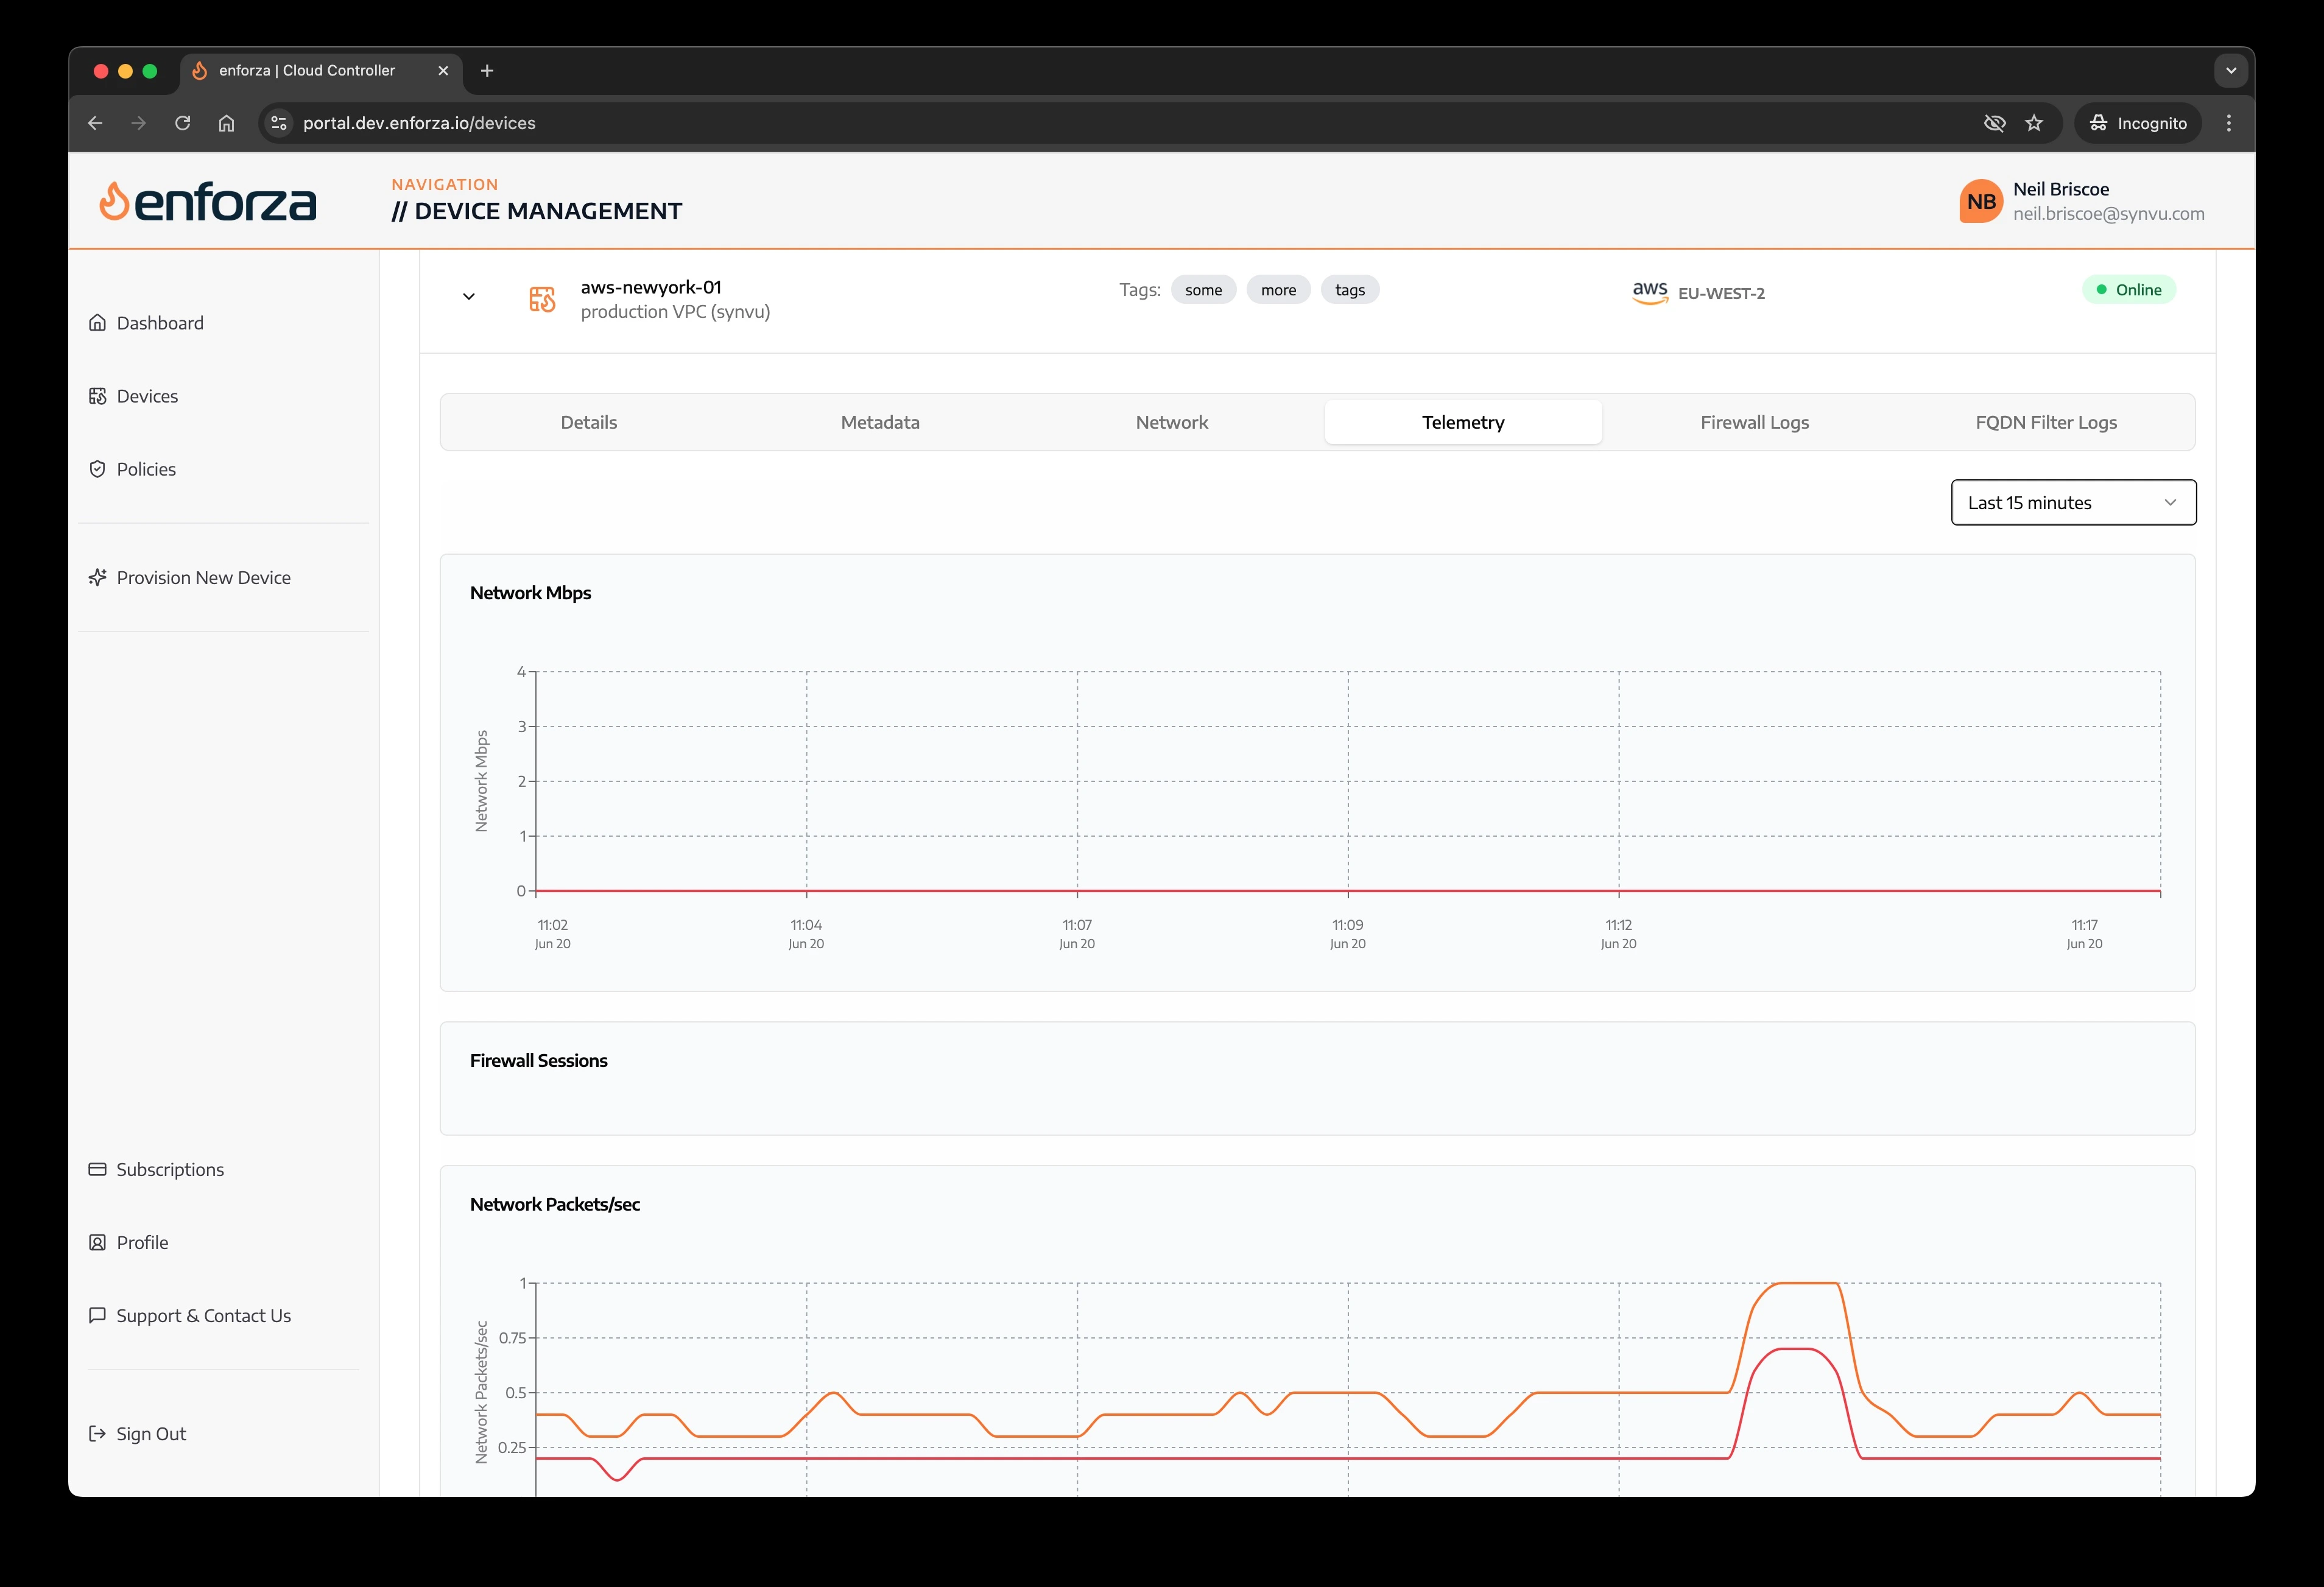Click the Dashboard home icon in sidebar
Image resolution: width=2324 pixels, height=1587 pixels.
coord(97,323)
